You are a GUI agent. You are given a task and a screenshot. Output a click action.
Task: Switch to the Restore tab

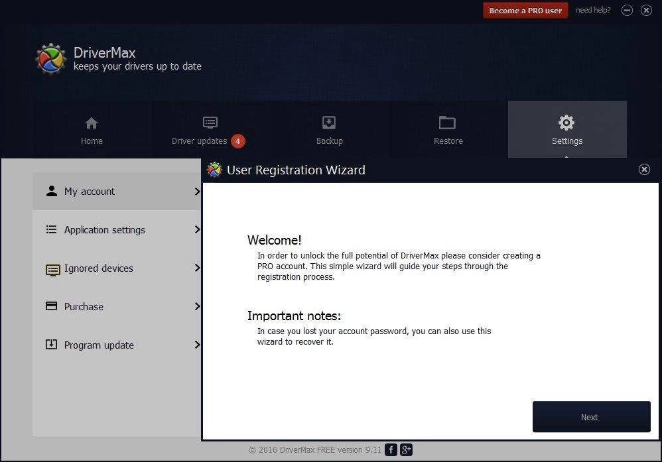[448, 130]
